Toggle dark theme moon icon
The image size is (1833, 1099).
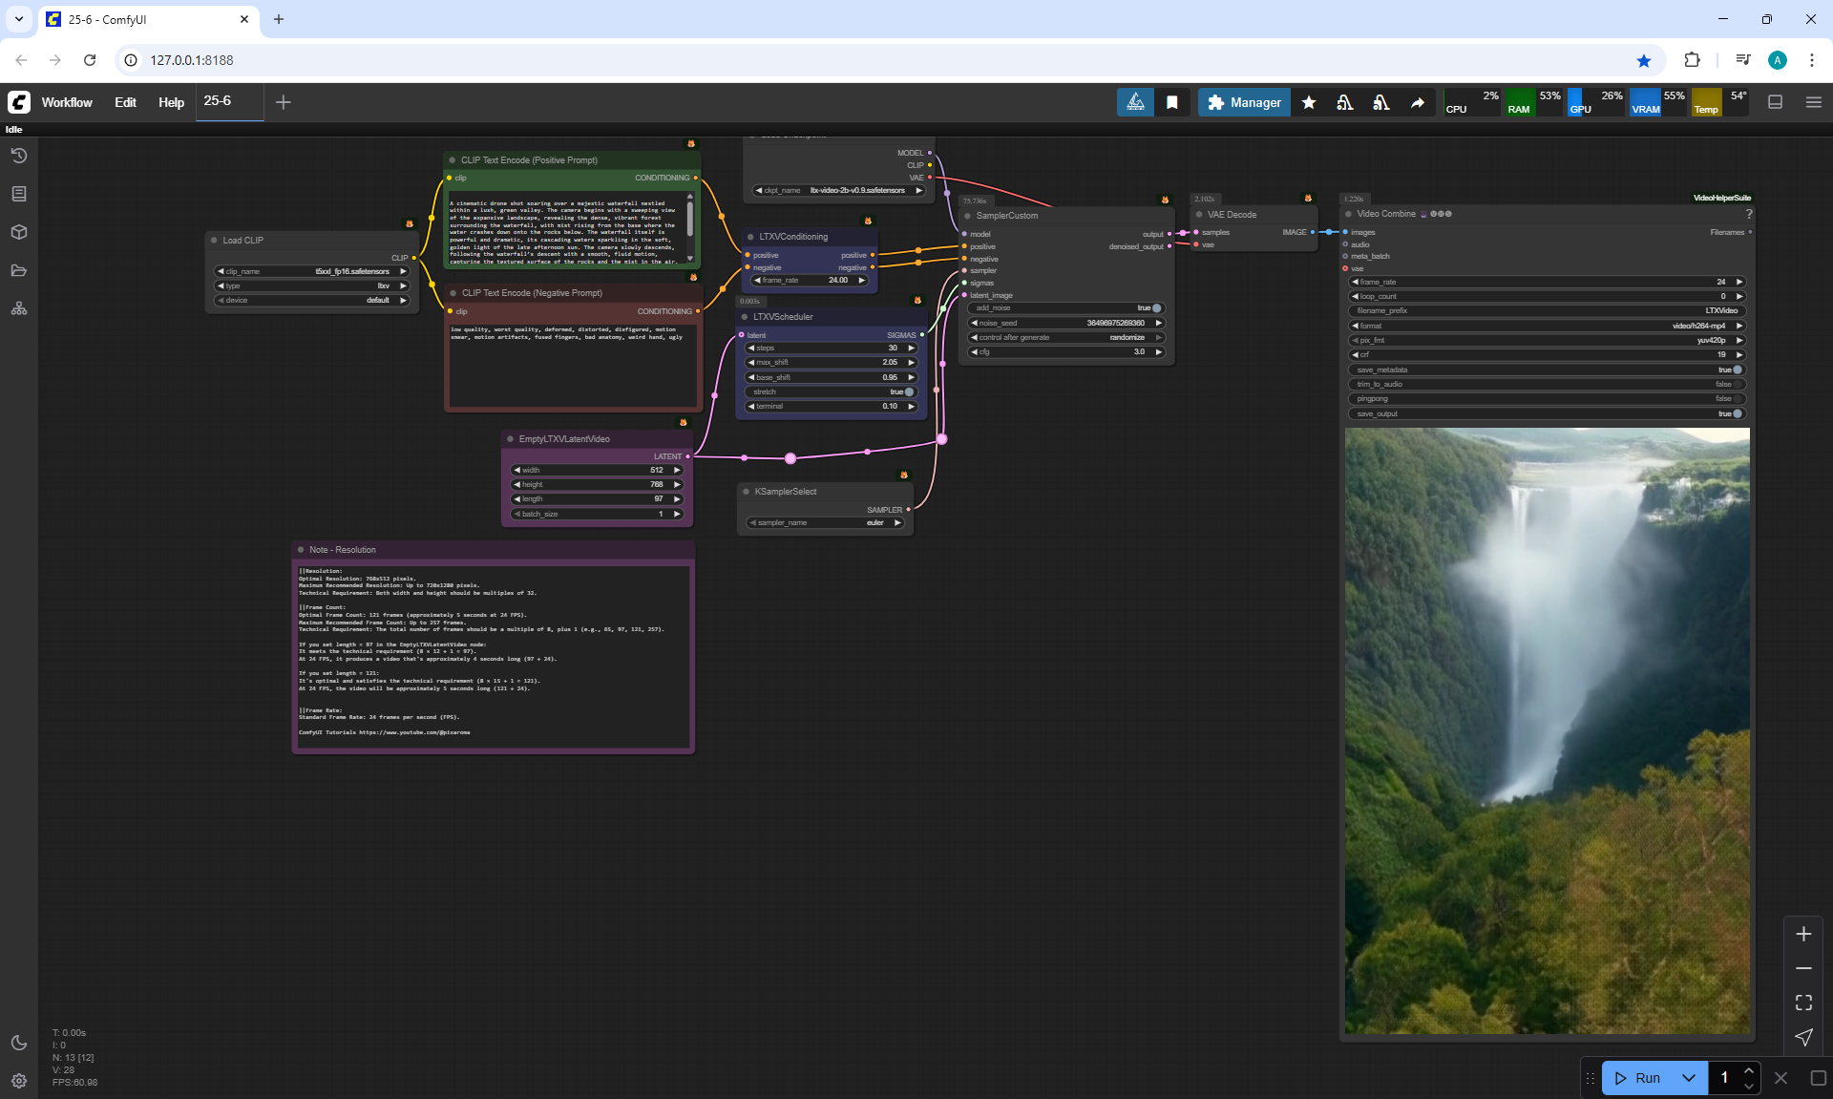click(x=19, y=1043)
